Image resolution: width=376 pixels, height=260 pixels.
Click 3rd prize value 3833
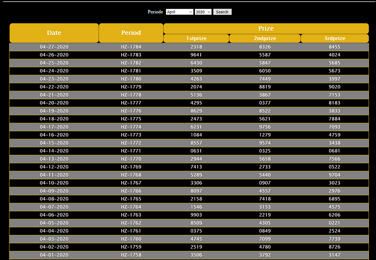(335, 111)
